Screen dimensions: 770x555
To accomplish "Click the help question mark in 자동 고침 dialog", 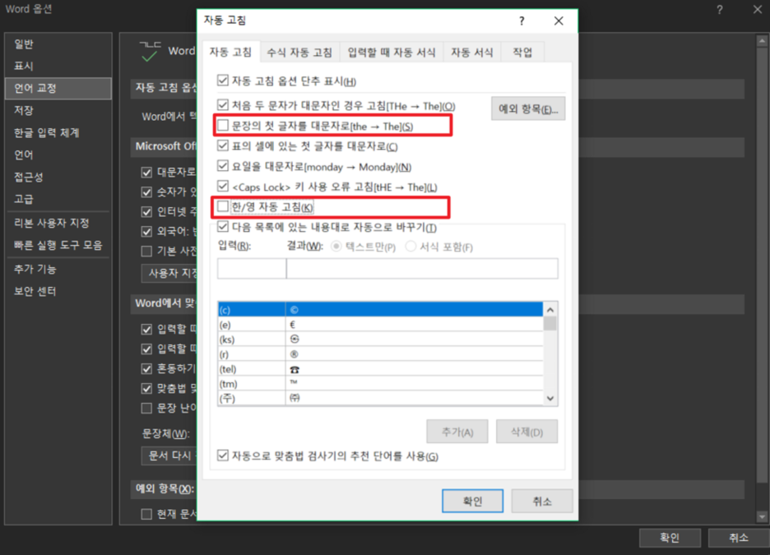I will coord(522,21).
